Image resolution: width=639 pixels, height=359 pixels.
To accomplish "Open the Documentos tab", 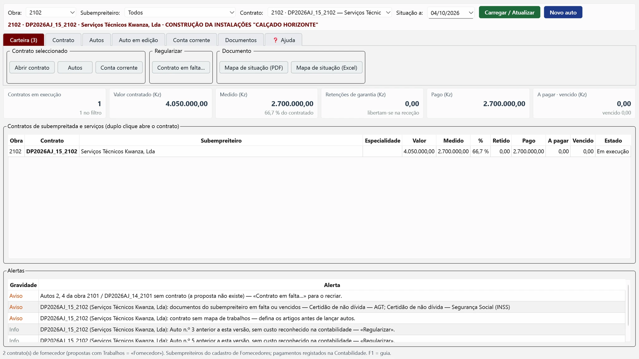I will [241, 40].
